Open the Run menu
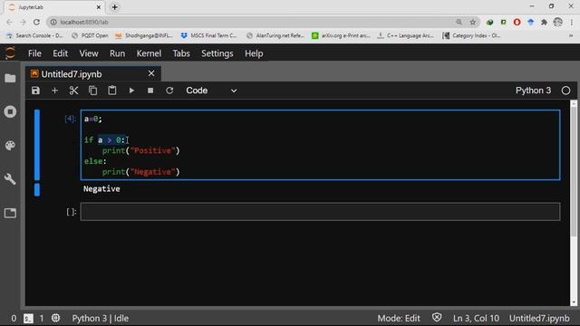The height and width of the screenshot is (326, 580). (x=117, y=53)
